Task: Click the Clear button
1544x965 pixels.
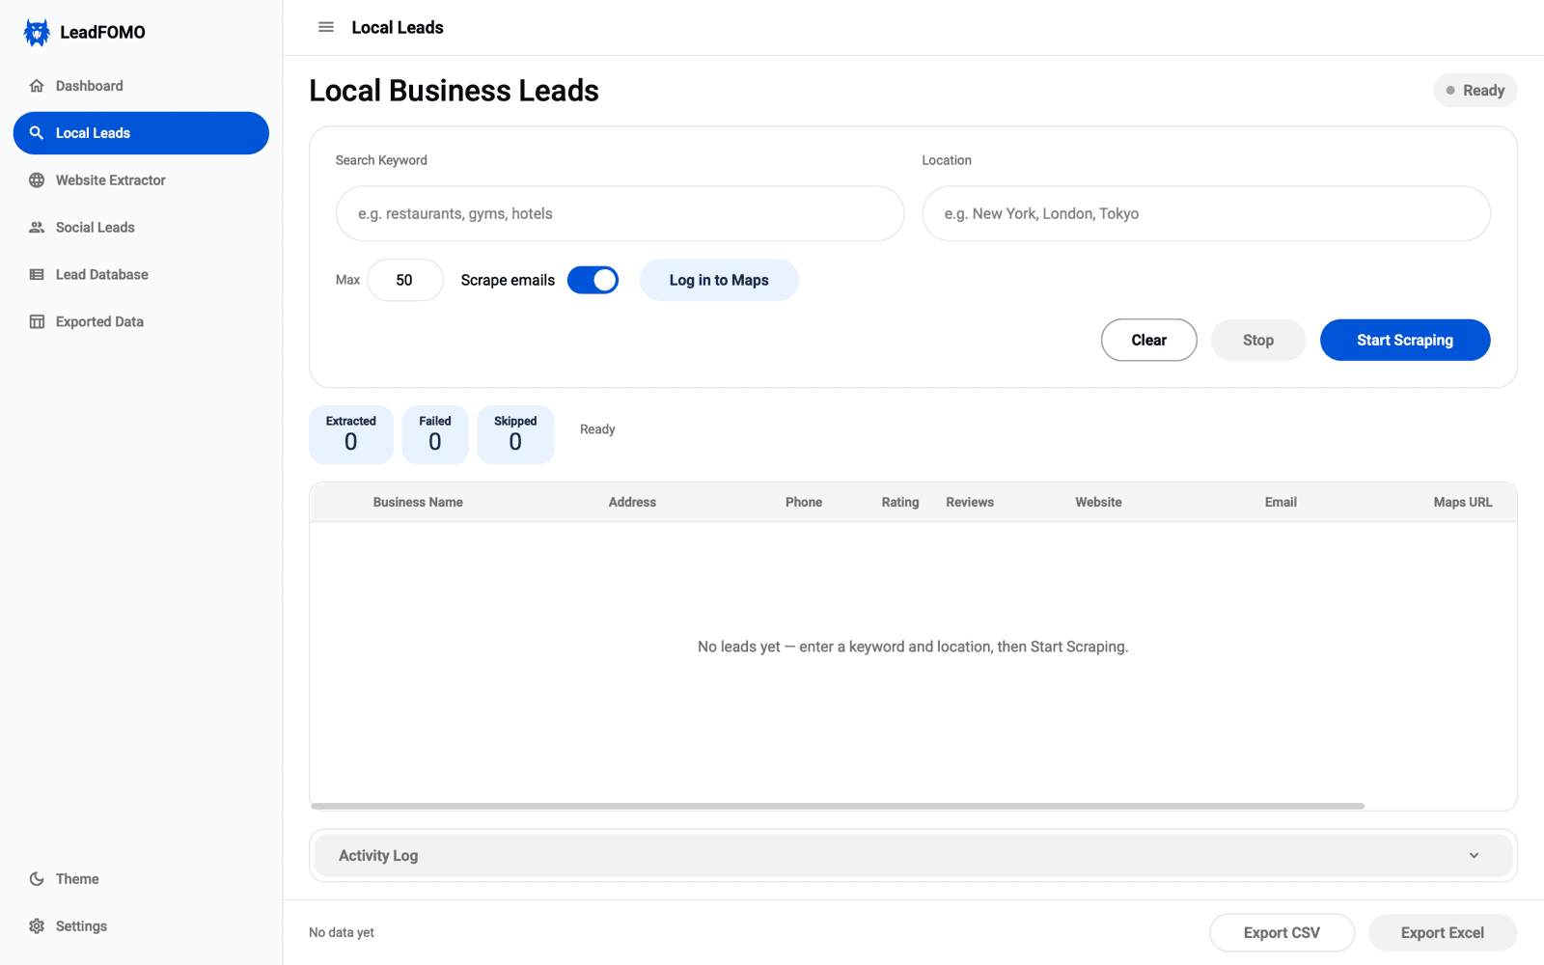Action: (x=1149, y=341)
